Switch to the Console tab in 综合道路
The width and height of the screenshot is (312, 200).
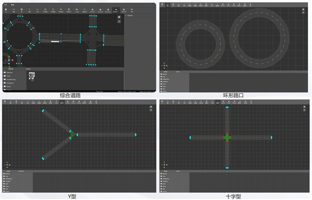[x=28, y=69]
